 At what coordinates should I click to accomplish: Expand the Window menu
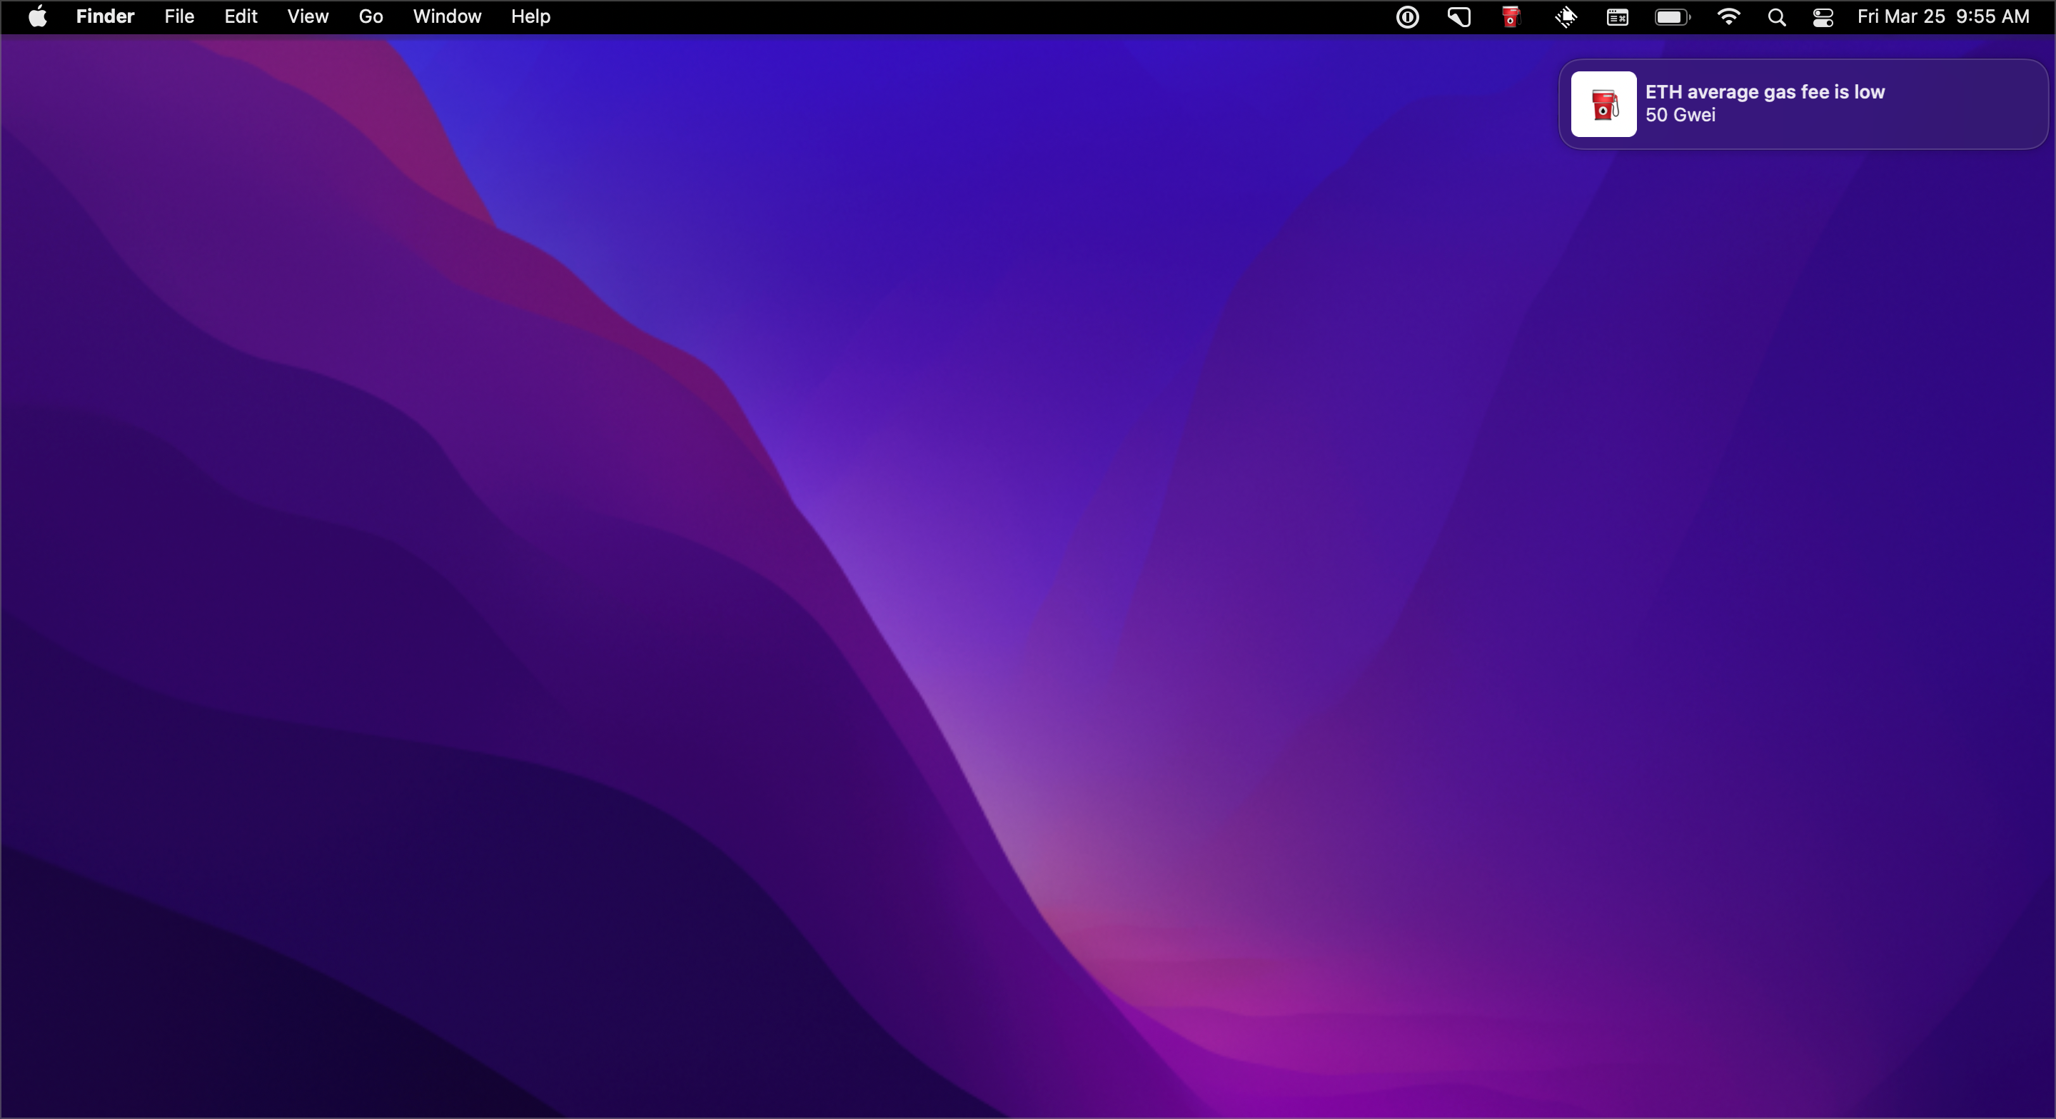pos(446,16)
